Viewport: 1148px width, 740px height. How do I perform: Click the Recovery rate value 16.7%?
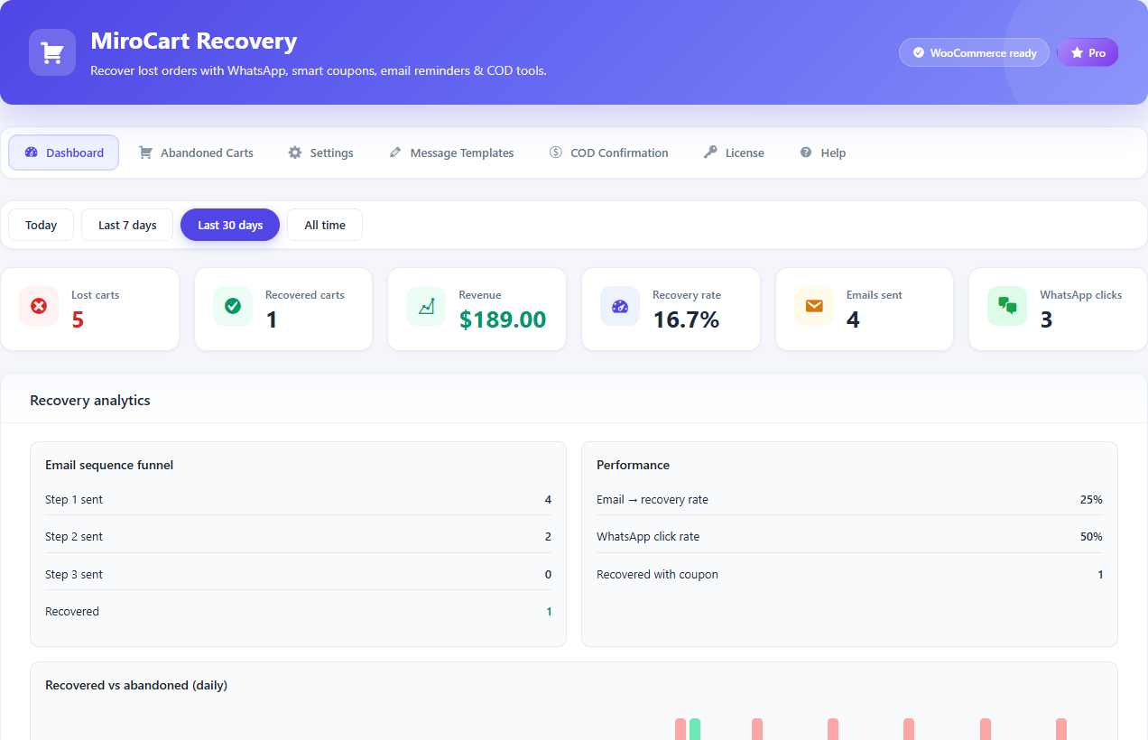click(686, 319)
